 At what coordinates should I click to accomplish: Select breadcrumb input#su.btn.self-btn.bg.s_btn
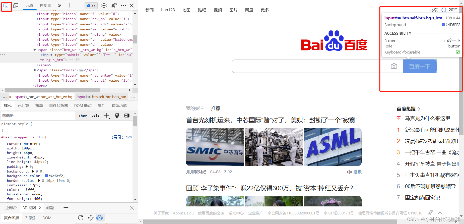(101, 97)
